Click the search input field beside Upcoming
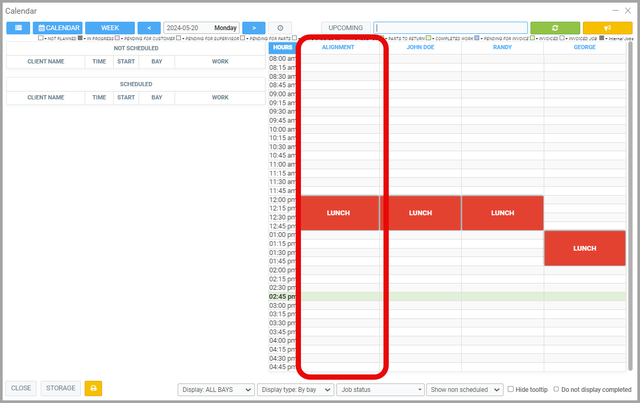This screenshot has height=403, width=640. [x=450, y=28]
